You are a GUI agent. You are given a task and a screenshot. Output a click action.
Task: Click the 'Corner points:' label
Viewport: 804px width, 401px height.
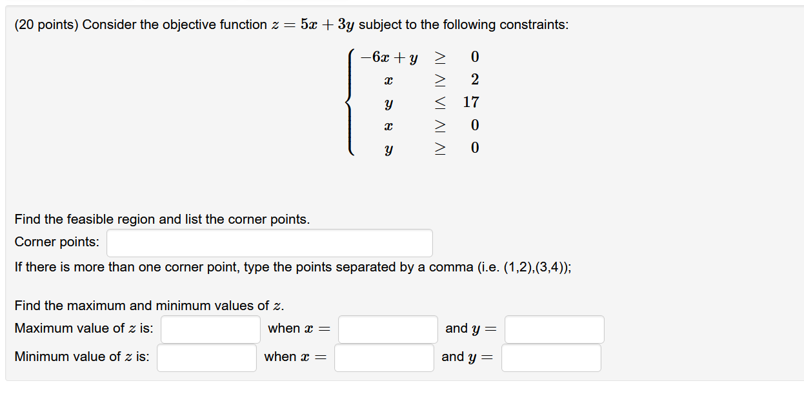coord(57,242)
